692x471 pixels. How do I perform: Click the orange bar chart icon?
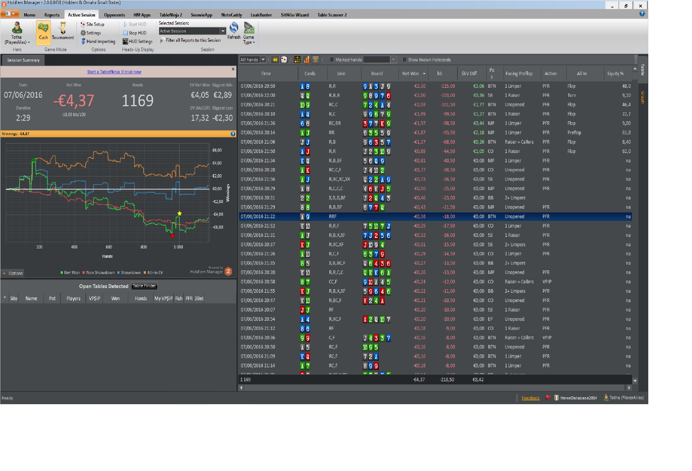tap(306, 60)
